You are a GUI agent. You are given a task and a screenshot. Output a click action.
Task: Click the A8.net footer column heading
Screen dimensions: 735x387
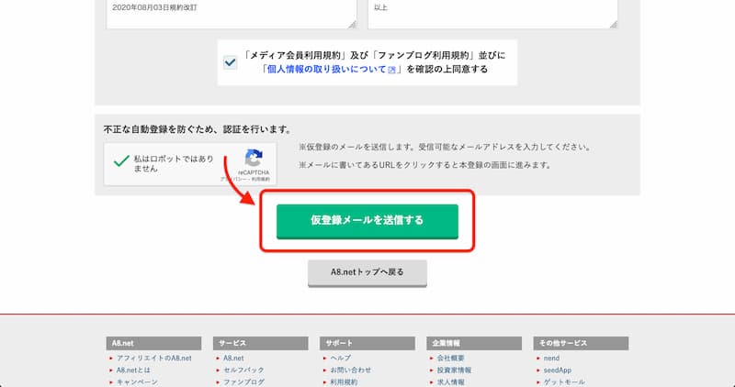click(x=153, y=343)
